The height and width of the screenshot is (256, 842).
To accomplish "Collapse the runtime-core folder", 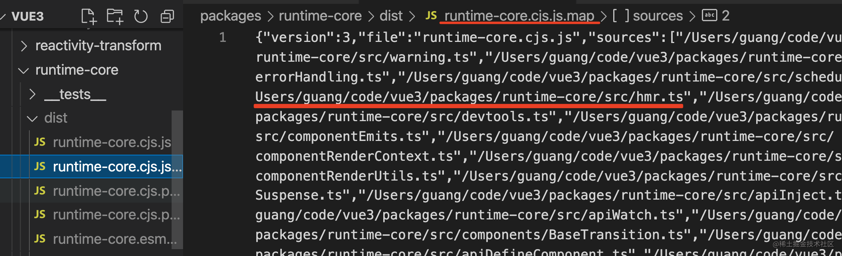I will [x=24, y=70].
